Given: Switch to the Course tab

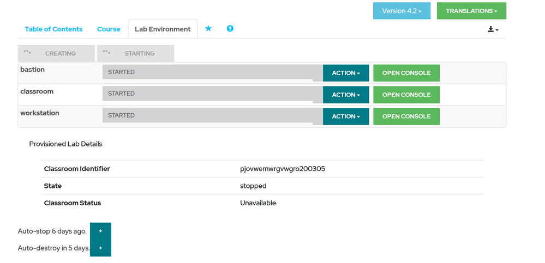Looking at the screenshot, I should [x=109, y=29].
